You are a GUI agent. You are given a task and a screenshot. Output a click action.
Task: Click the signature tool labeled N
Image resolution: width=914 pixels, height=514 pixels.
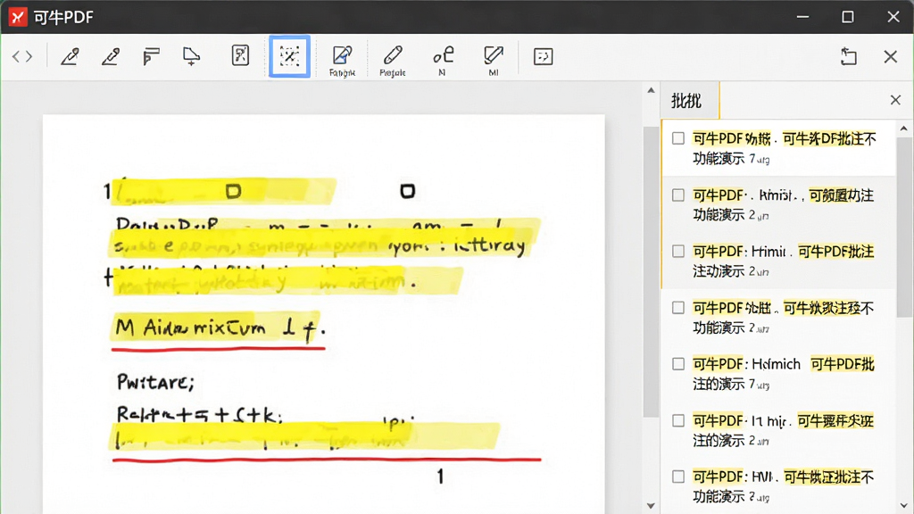pyautogui.click(x=443, y=61)
